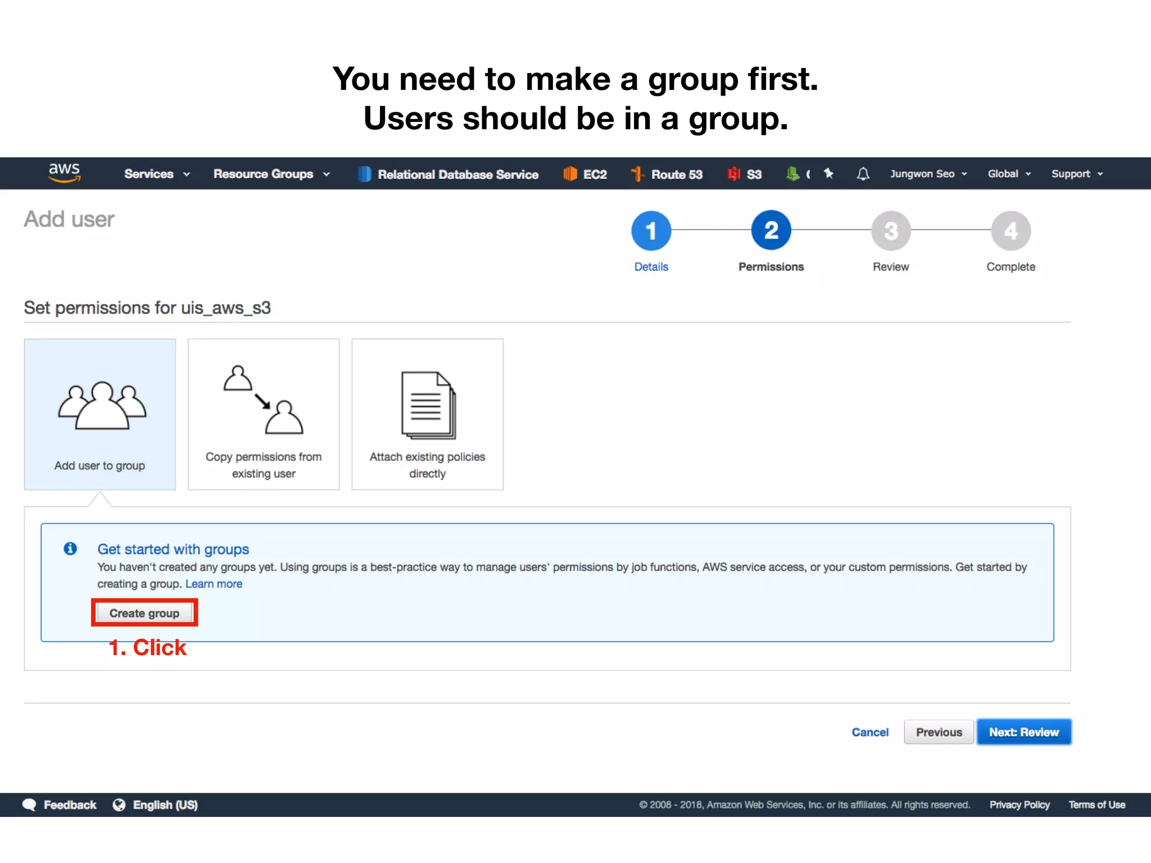Open the Jungwon Seo account menu
This screenshot has width=1151, height=863.
[928, 174]
